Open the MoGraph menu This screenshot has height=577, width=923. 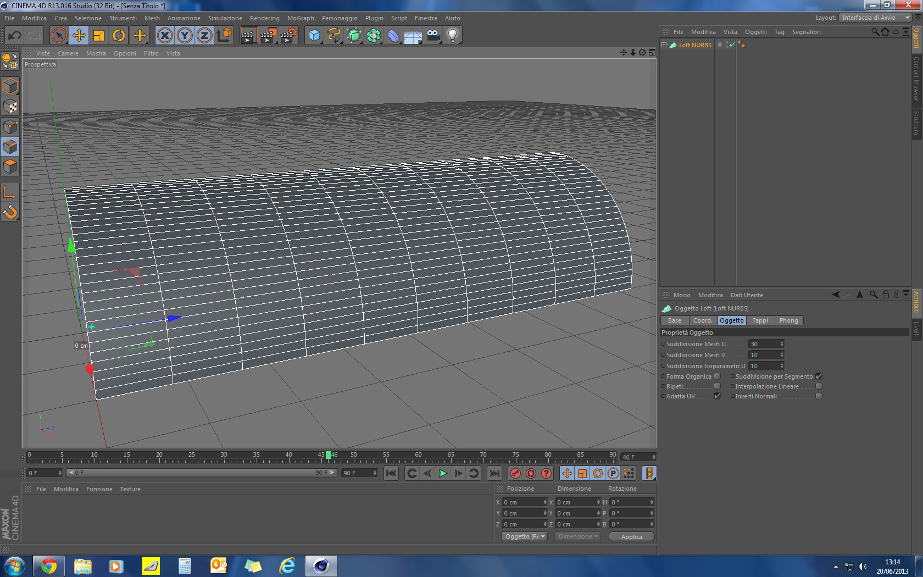[301, 18]
